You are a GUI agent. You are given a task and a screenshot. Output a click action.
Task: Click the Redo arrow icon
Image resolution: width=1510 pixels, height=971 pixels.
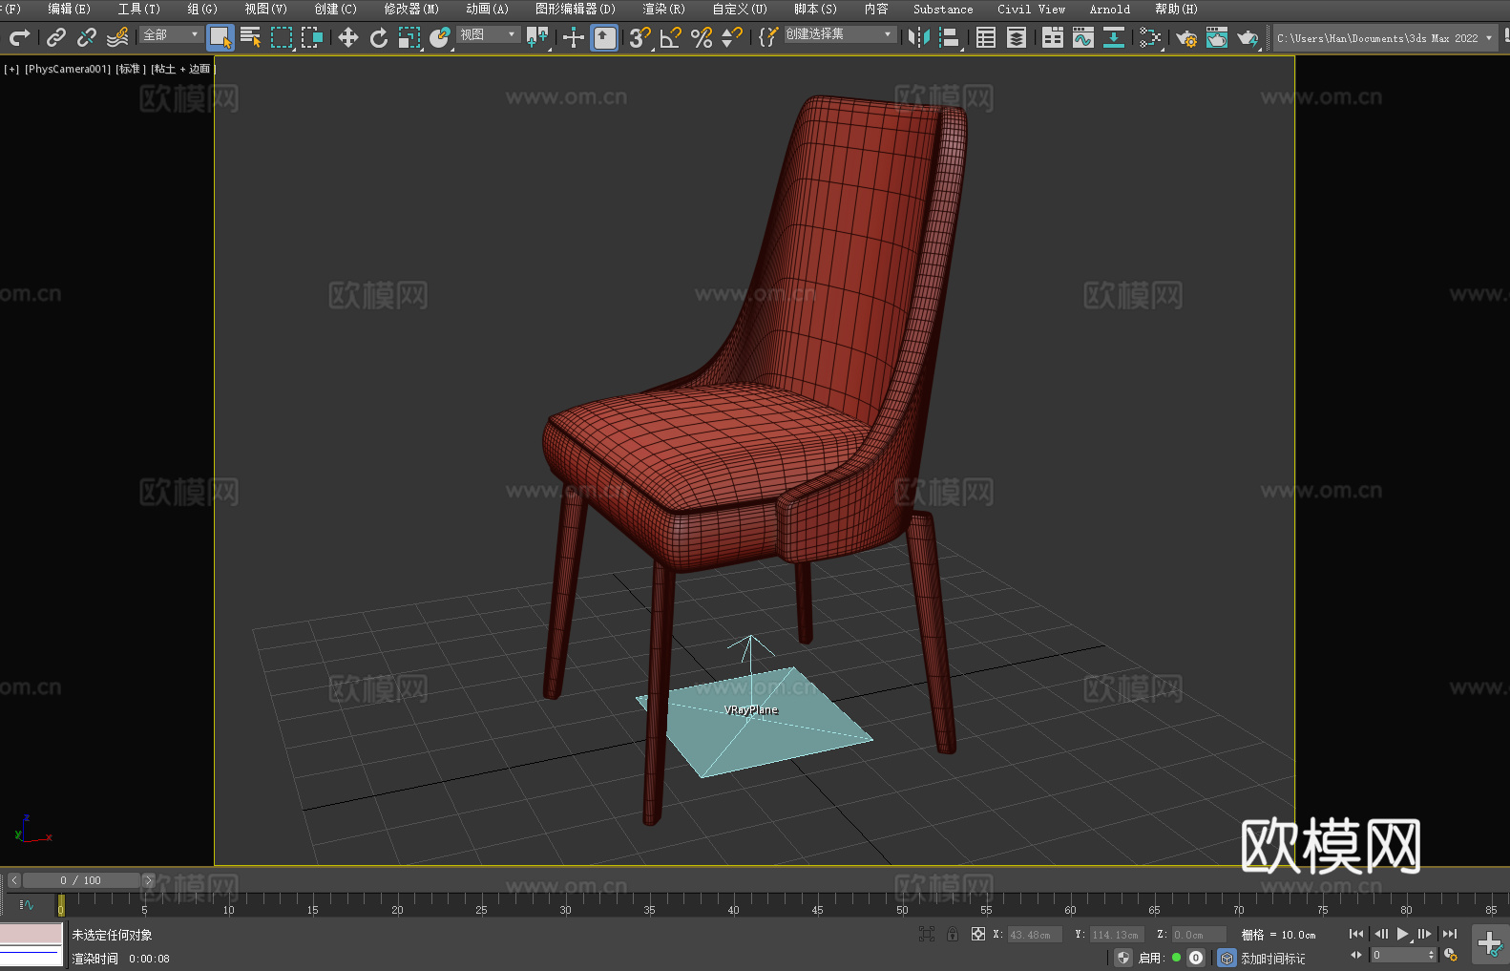point(19,37)
